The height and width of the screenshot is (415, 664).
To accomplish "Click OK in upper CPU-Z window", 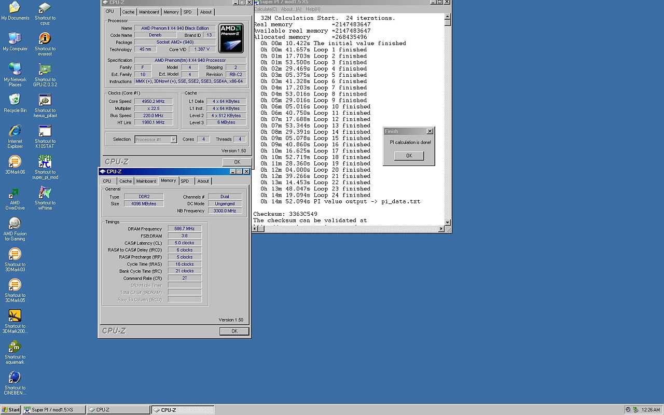I will point(237,162).
